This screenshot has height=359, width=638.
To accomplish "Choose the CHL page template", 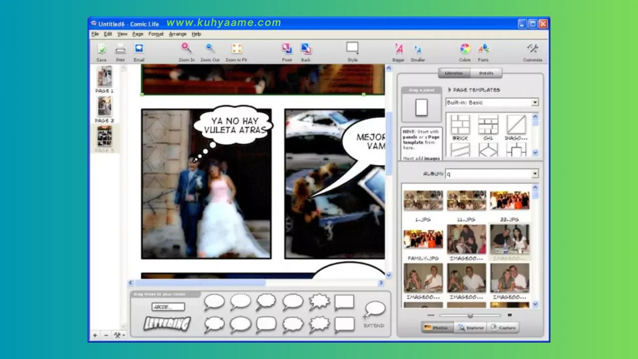I will [488, 125].
